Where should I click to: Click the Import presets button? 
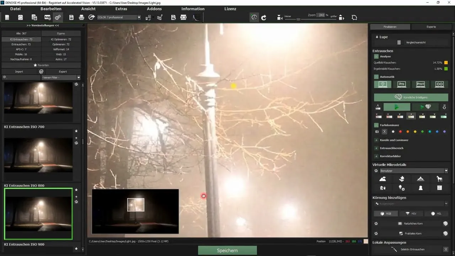19,71
